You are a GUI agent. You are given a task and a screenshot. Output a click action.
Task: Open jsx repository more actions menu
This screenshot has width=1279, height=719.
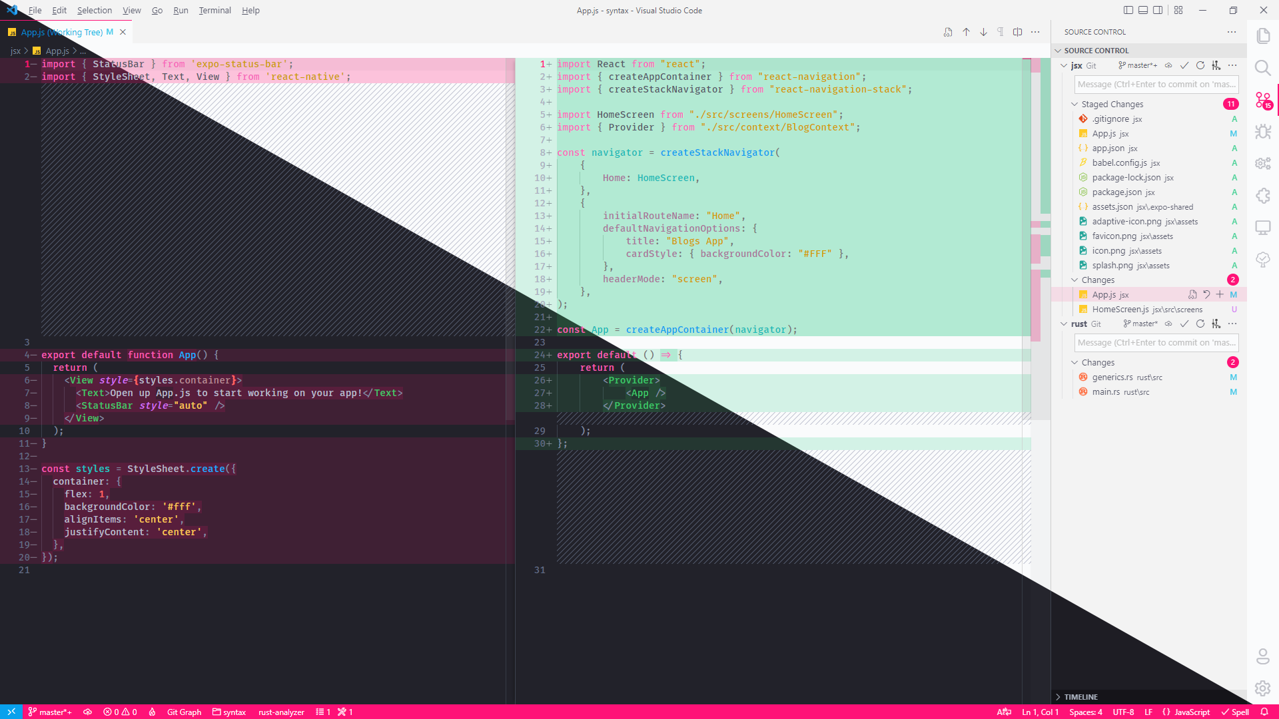[x=1232, y=65]
